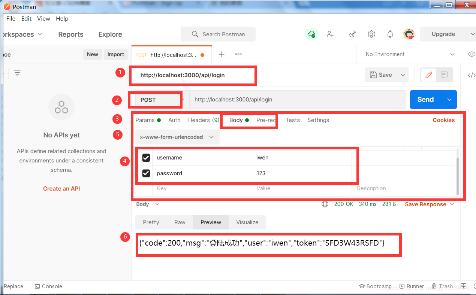Open the settings gear icon
Screen dimensions: 476x295
(371, 34)
